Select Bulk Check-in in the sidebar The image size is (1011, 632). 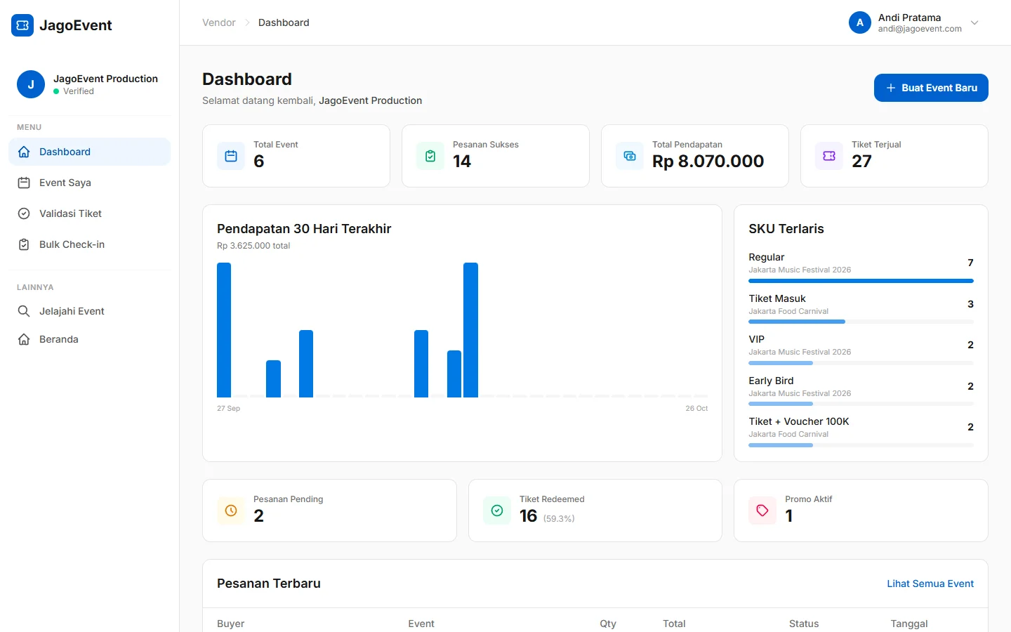(x=89, y=244)
